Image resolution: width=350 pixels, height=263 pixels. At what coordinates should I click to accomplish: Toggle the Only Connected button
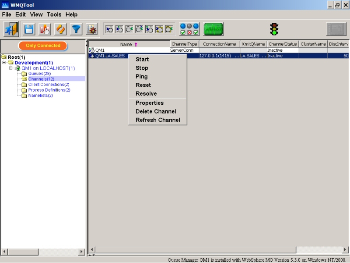pos(43,46)
